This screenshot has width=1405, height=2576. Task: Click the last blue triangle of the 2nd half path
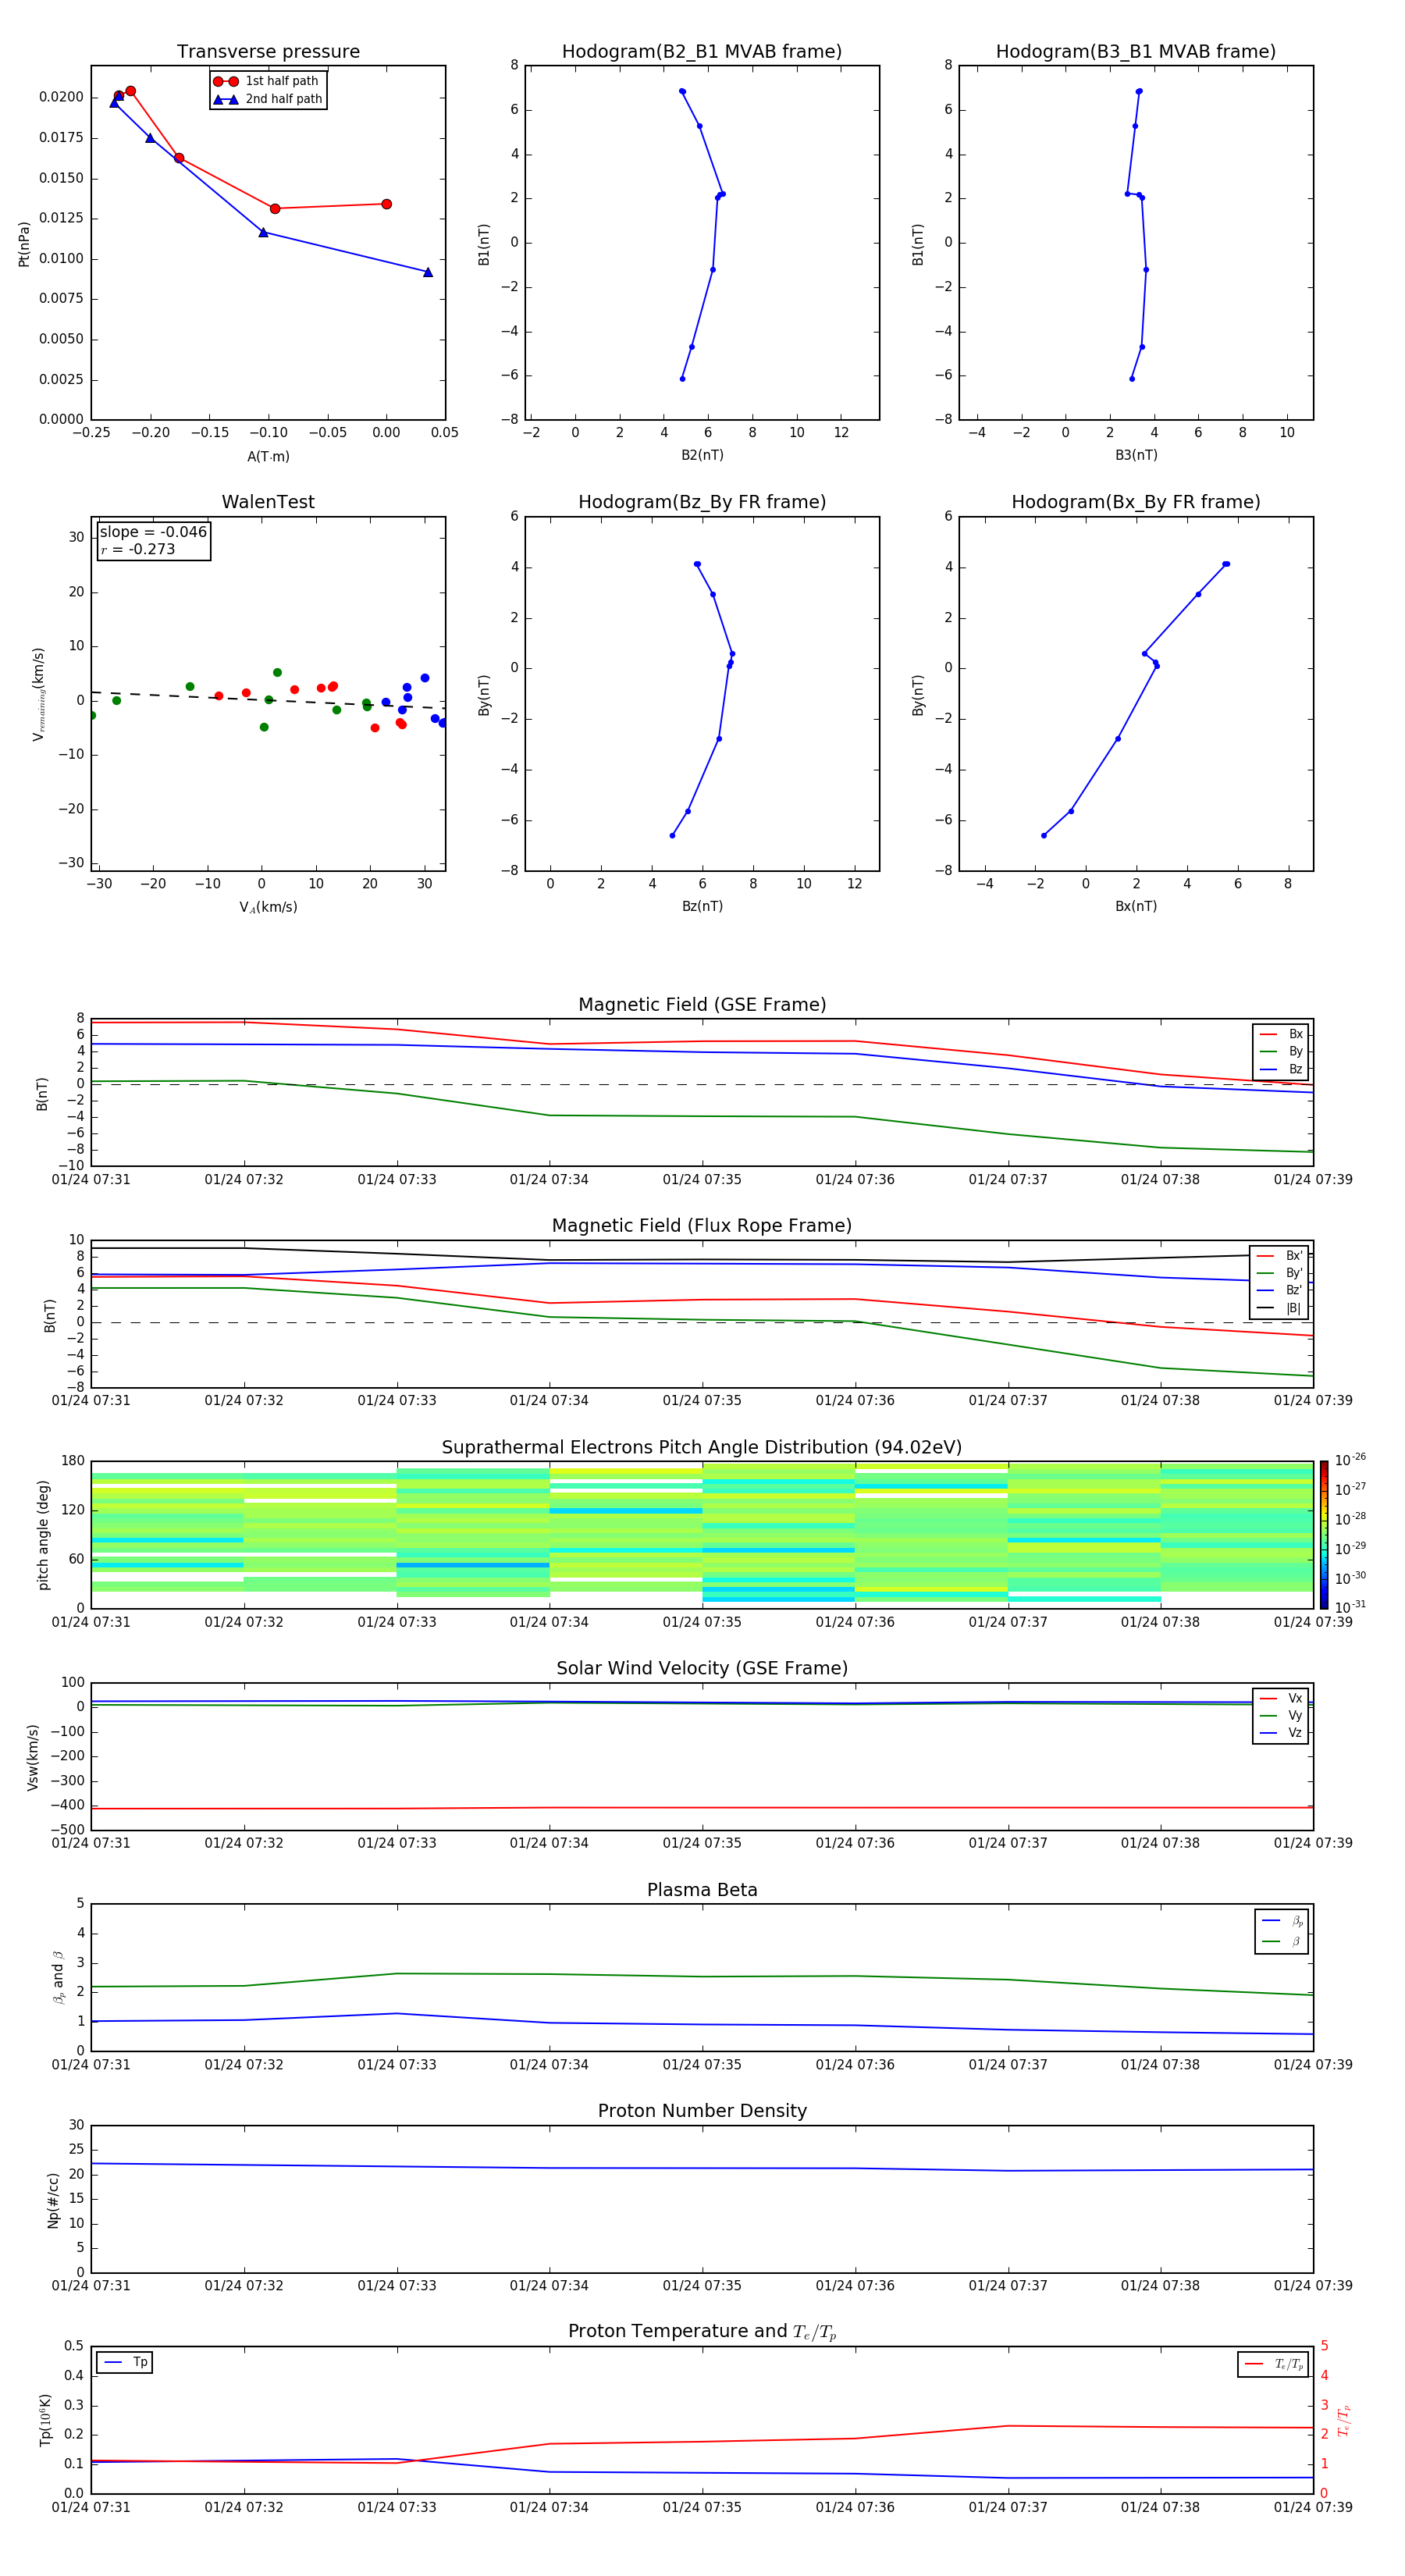point(428,272)
